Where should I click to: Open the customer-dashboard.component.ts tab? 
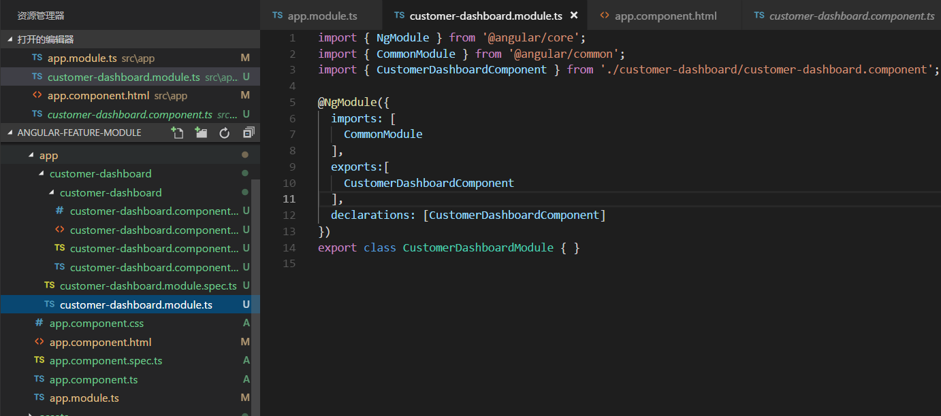(842, 15)
